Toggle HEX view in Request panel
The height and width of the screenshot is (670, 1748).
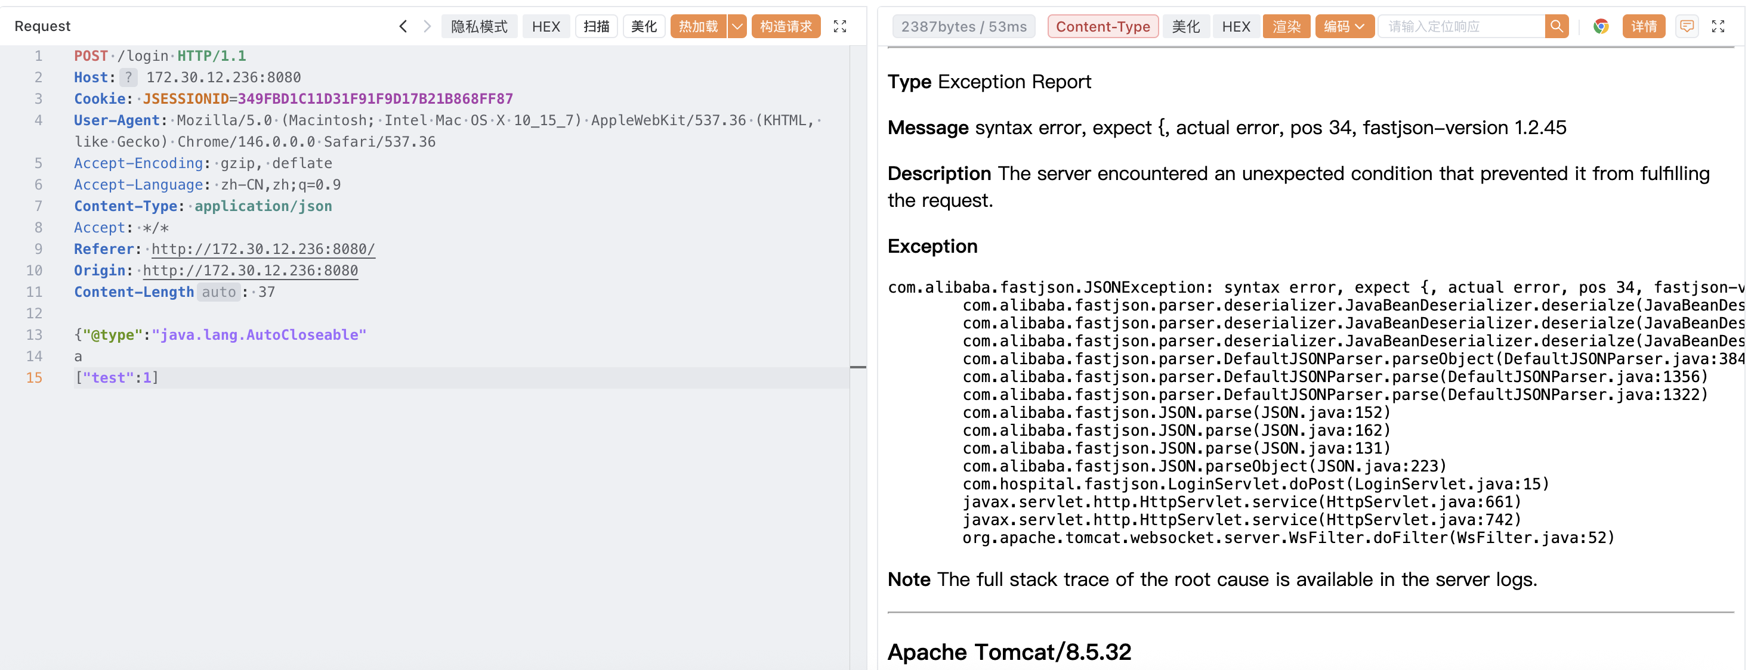pyautogui.click(x=545, y=26)
